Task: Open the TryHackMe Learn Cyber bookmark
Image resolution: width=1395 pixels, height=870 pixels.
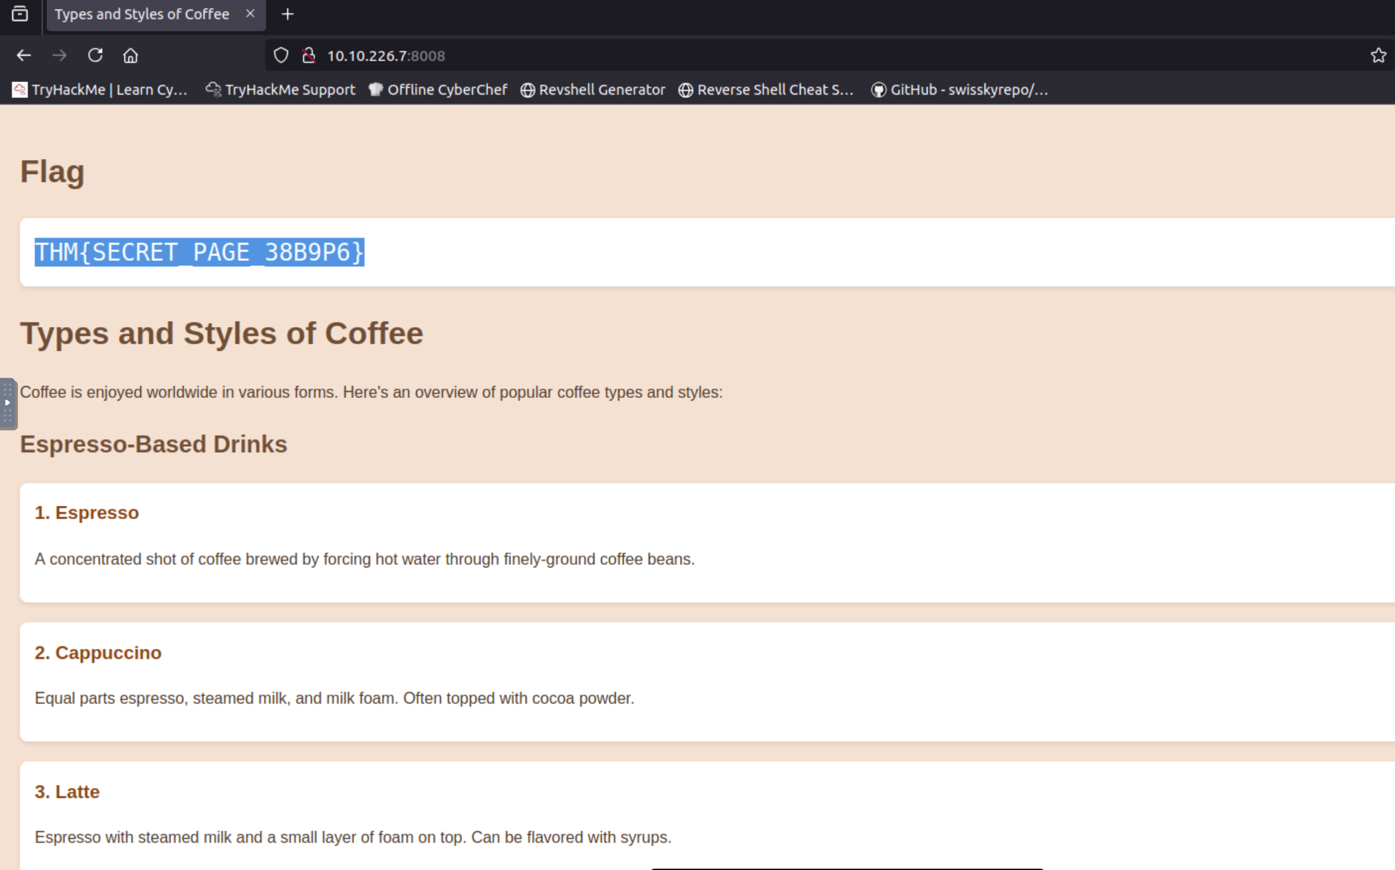Action: pos(100,90)
